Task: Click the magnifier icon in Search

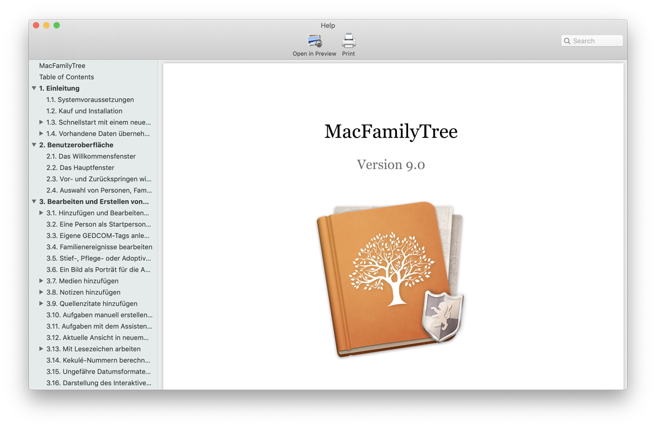Action: pyautogui.click(x=567, y=41)
